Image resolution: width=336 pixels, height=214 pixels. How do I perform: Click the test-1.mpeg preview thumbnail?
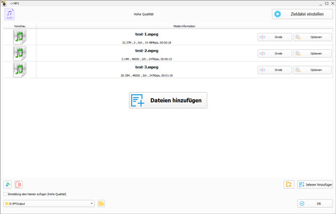click(x=20, y=37)
